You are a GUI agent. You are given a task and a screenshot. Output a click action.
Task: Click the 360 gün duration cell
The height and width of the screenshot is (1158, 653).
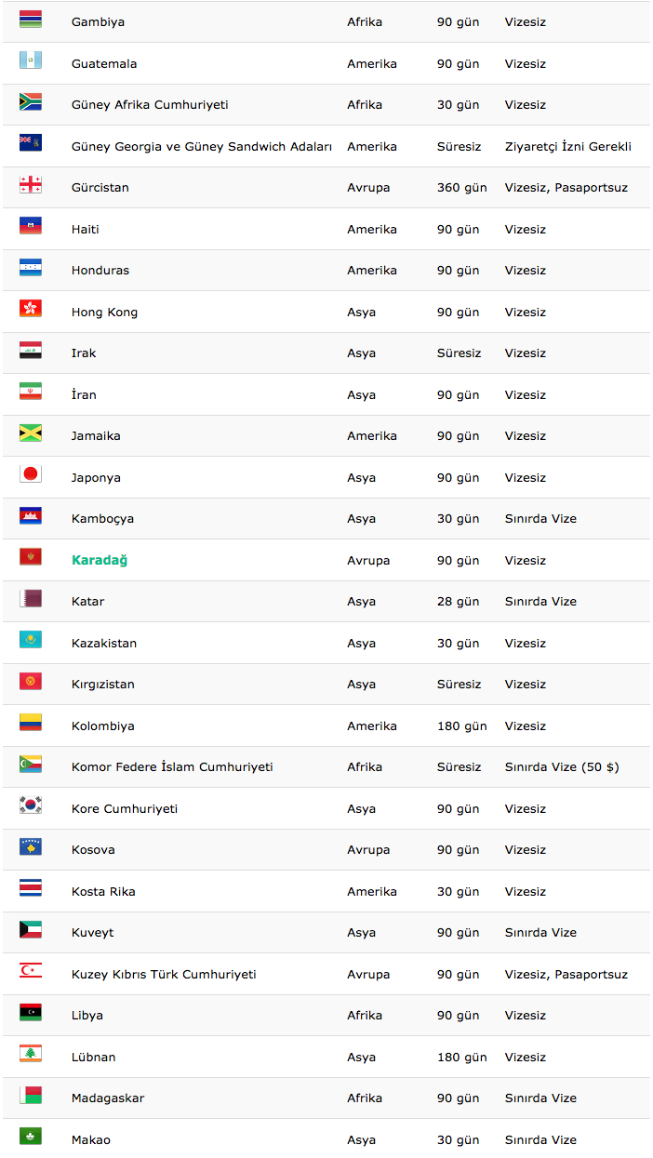click(x=462, y=188)
